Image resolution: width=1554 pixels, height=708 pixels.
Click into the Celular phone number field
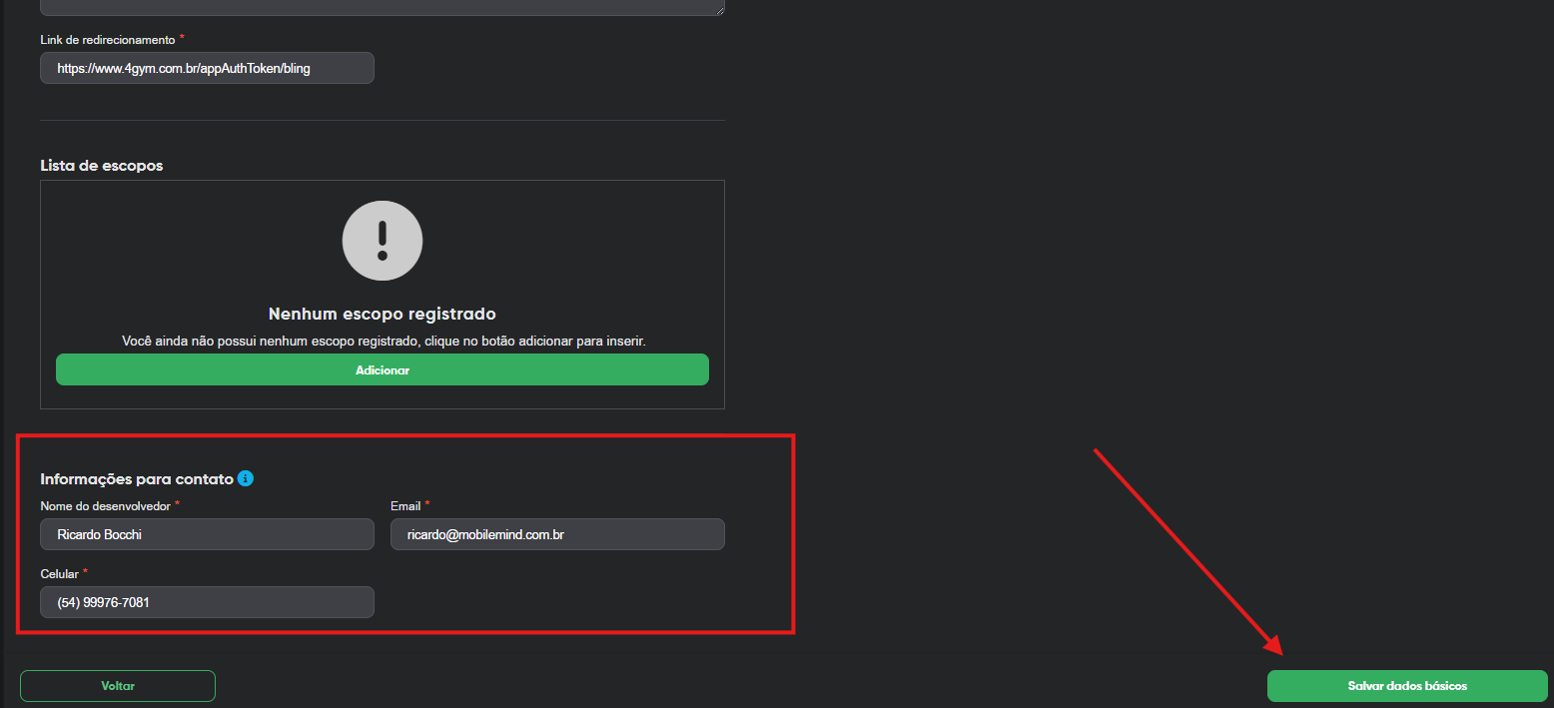pos(207,602)
